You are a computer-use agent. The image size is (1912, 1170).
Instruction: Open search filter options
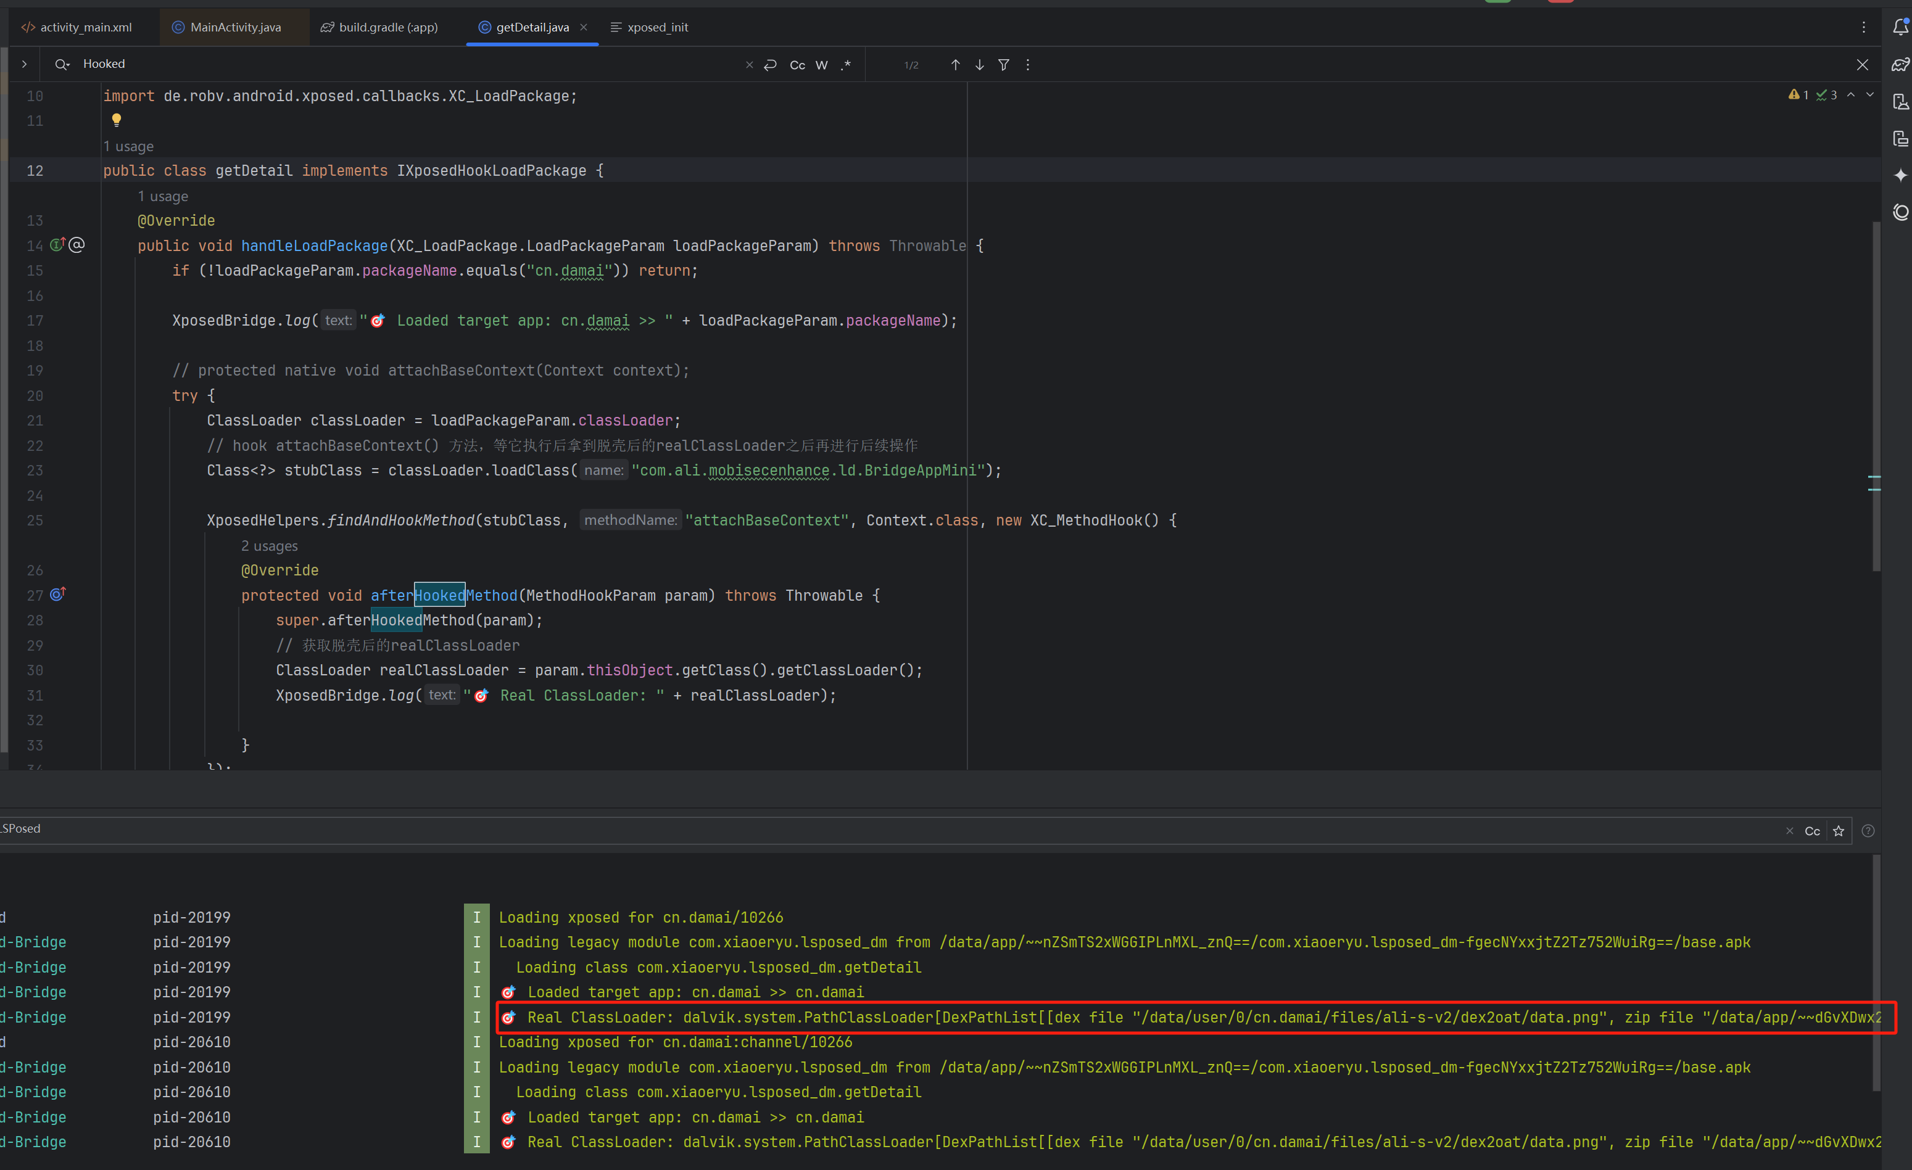[1003, 65]
